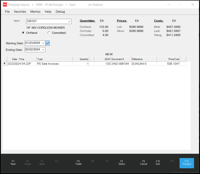Minimize the Tracking Inquiry window
This screenshot has width=200, height=174.
pos(169,5)
